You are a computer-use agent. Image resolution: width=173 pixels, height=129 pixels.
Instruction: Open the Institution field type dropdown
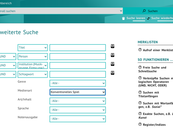[x=32, y=66]
